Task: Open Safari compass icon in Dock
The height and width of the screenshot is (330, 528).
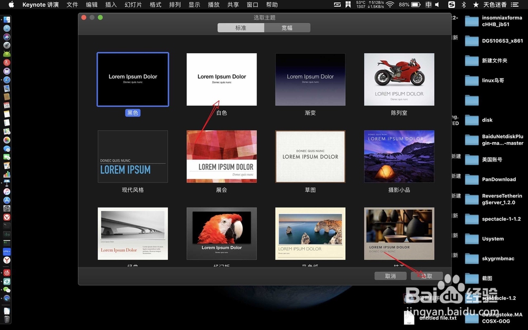Action: (7, 80)
